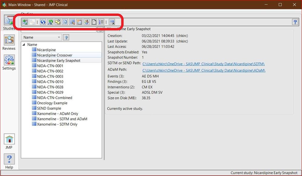Click the 'Currently active study.' text
The image size is (302, 176).
point(125,109)
